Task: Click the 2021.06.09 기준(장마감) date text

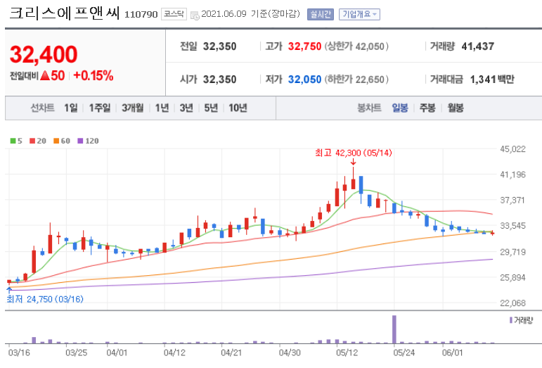Action: click(x=250, y=14)
